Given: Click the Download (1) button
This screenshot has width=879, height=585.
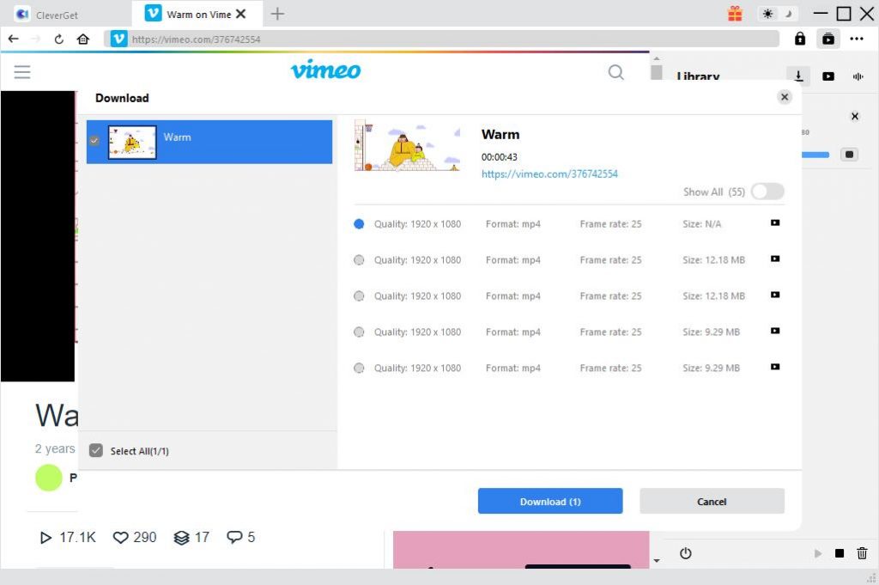Looking at the screenshot, I should click(550, 501).
